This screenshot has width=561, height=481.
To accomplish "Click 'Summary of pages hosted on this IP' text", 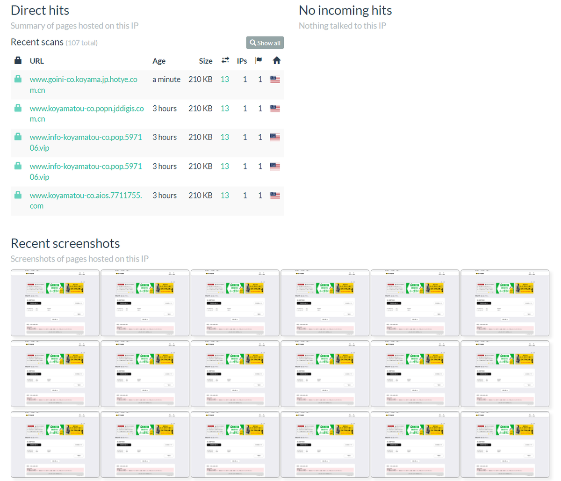I will click(75, 26).
